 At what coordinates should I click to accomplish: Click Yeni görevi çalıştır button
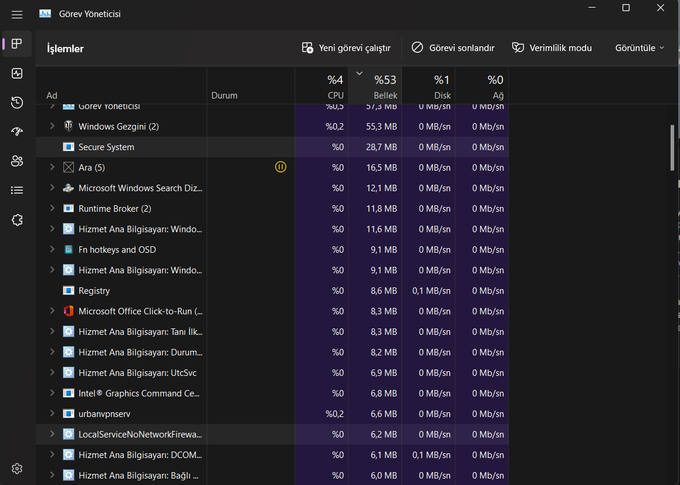pyautogui.click(x=347, y=48)
